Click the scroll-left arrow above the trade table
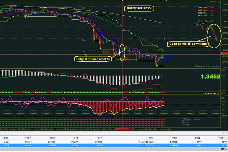This screenshot has width=228, height=152. [224, 133]
